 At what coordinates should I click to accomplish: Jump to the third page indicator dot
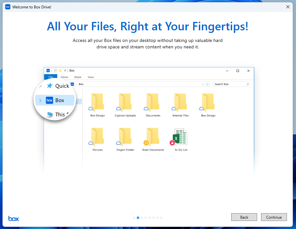pyautogui.click(x=142, y=218)
